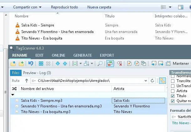Toggle the highlighted filter panel toolbar icon
The width and height of the screenshot is (191, 132).
pos(110,64)
